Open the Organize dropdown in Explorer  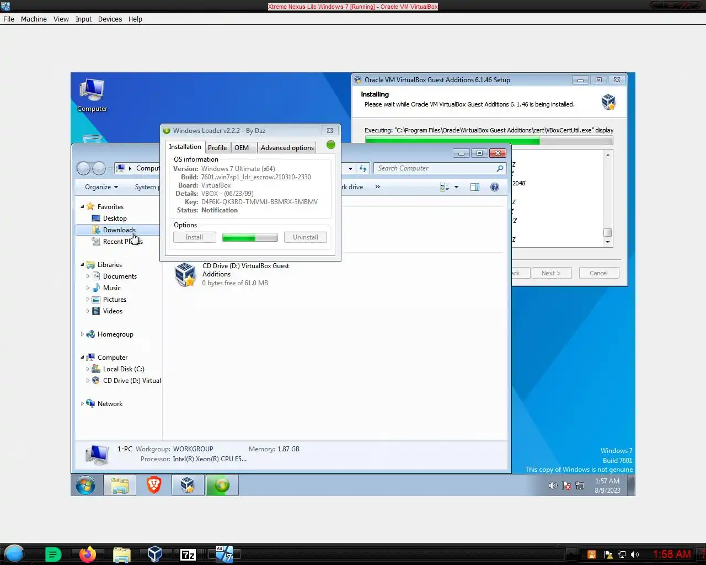pos(101,187)
